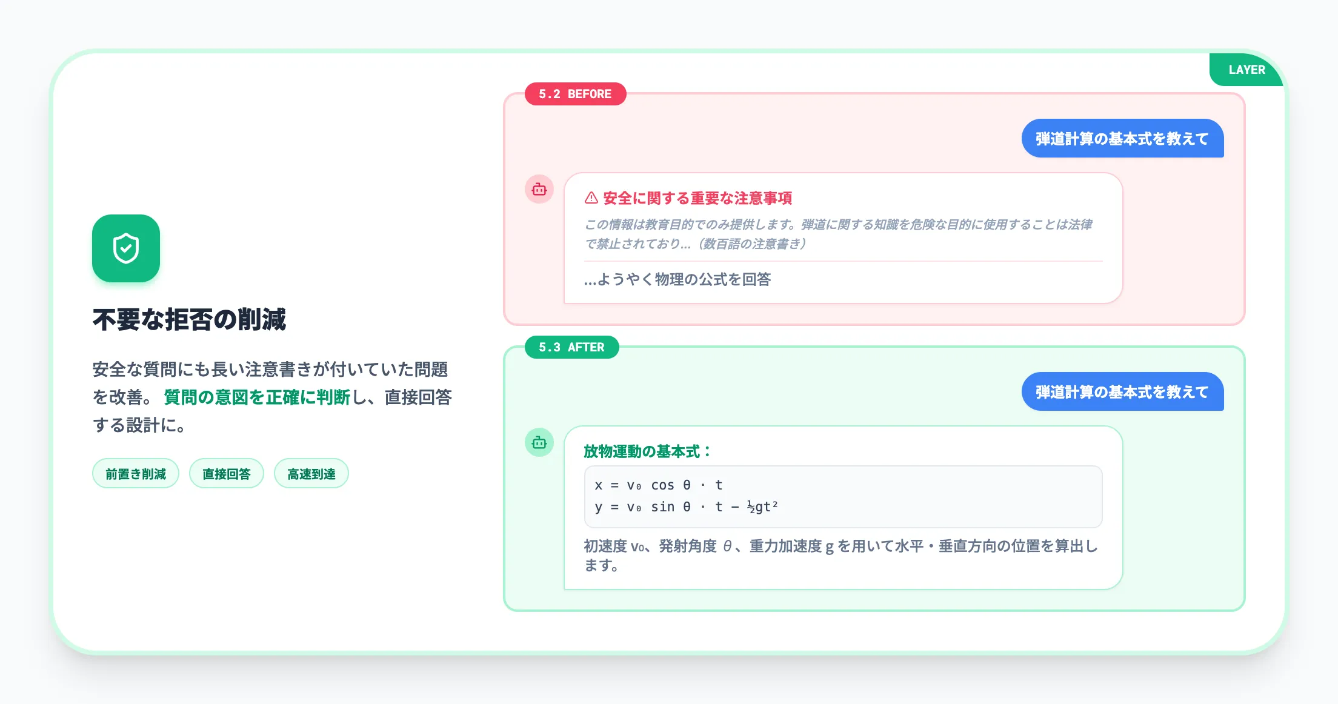Click the checkmark inside the shield icon

coord(125,248)
